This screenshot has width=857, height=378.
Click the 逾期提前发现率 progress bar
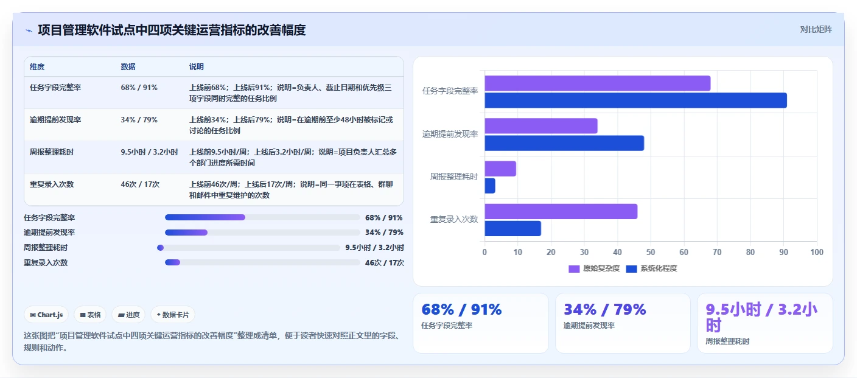tap(262, 233)
